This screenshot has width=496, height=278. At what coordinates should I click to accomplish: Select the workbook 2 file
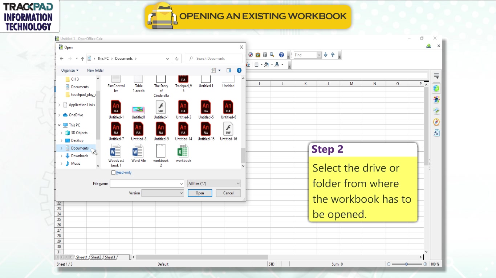click(x=161, y=156)
